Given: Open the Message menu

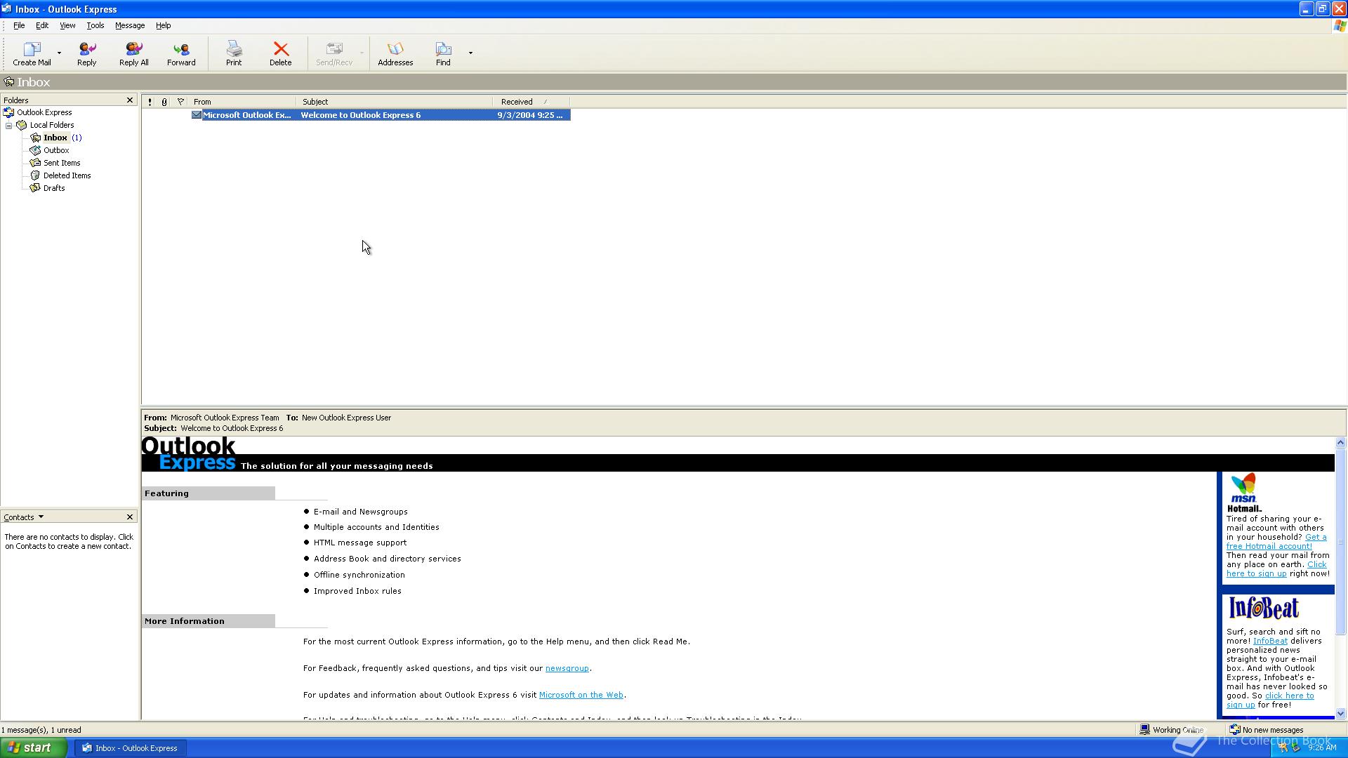Looking at the screenshot, I should [129, 25].
